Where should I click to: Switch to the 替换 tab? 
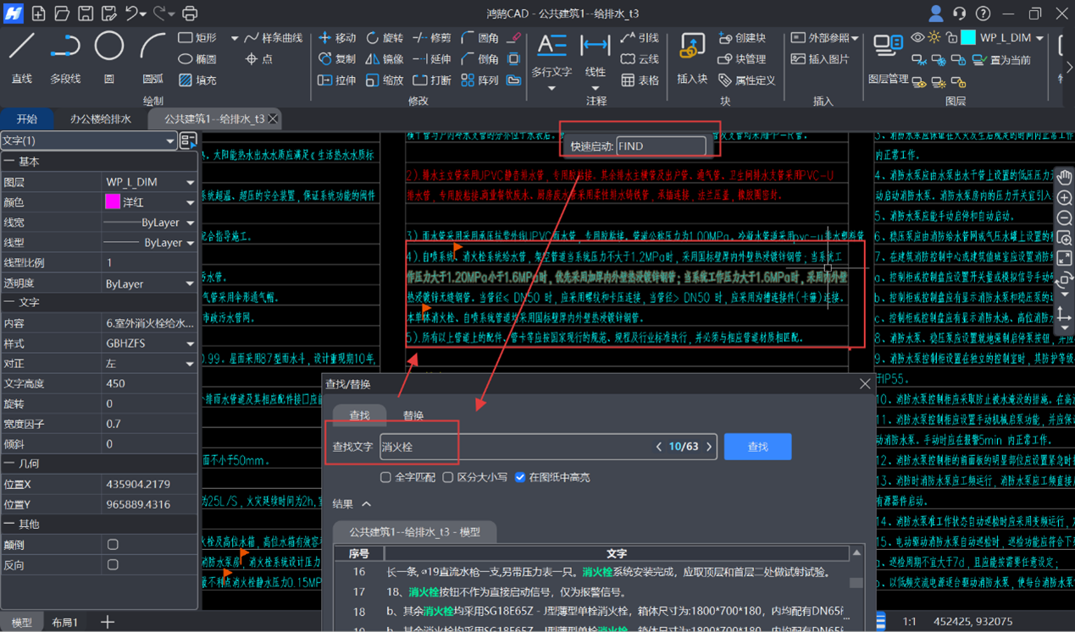click(x=413, y=415)
